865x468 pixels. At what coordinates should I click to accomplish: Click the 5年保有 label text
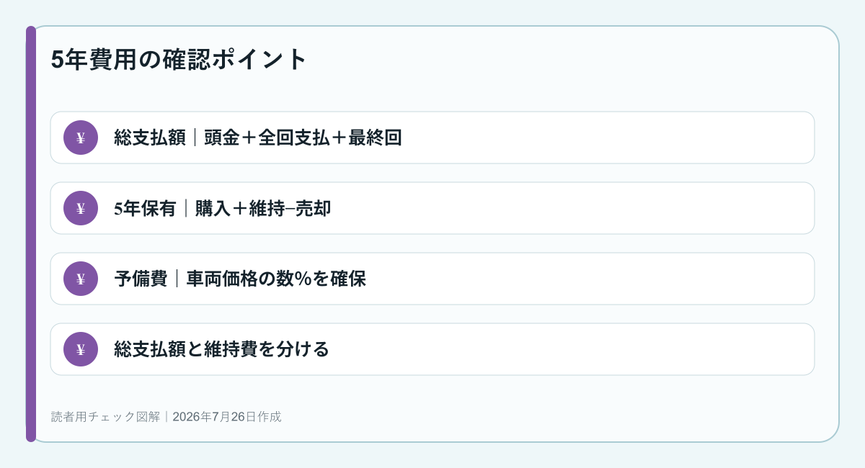pyautogui.click(x=145, y=208)
